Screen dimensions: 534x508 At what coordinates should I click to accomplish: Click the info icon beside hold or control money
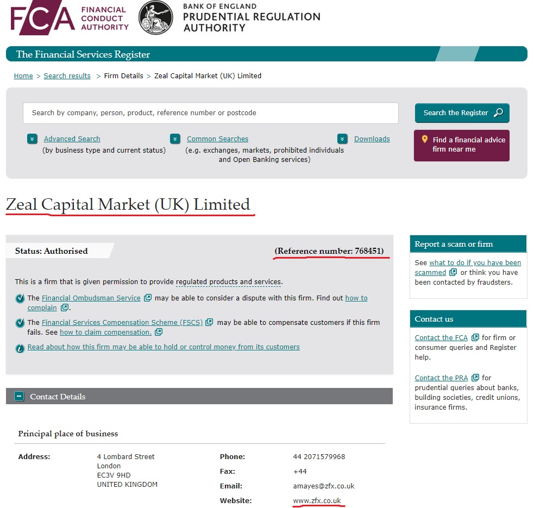pos(20,348)
